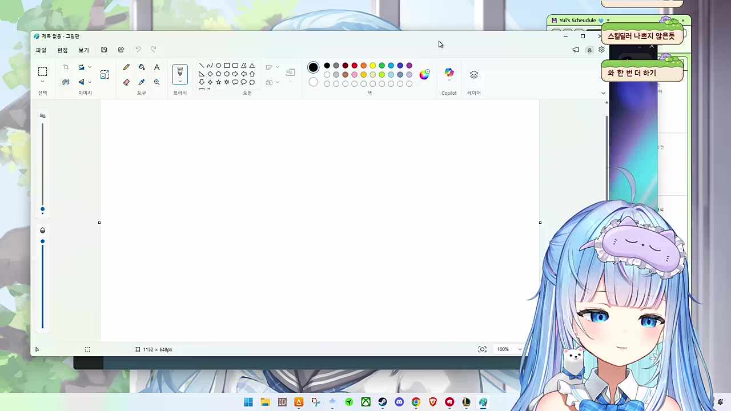The image size is (731, 411).
Task: Open the Copilot menu
Action: click(449, 74)
